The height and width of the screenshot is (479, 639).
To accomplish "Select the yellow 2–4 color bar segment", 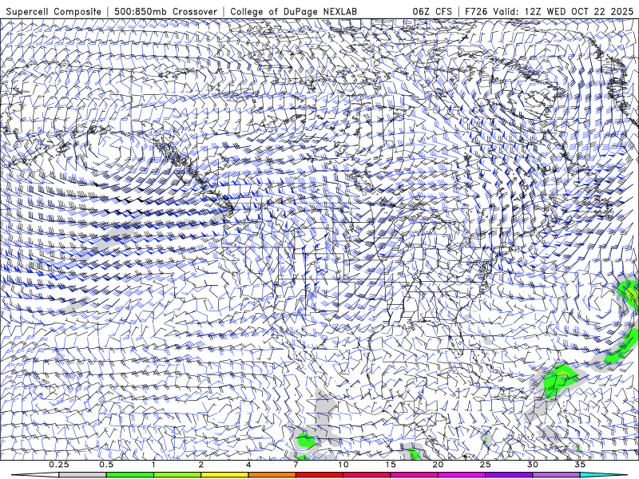I will pyautogui.click(x=224, y=475).
